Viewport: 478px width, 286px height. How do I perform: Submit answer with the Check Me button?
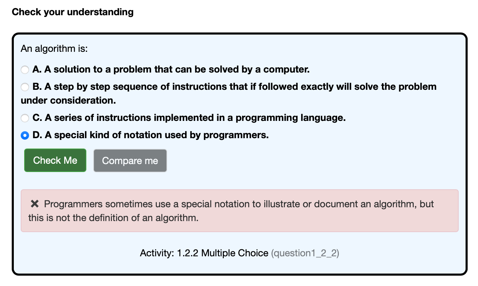coord(55,160)
